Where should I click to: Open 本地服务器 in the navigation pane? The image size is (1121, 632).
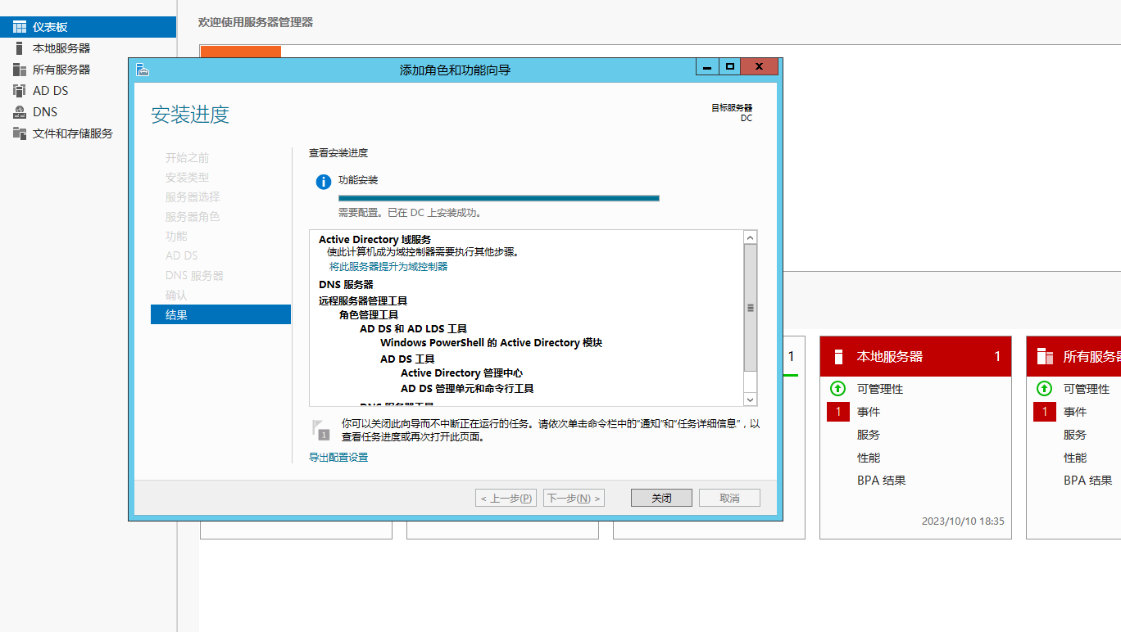[x=88, y=48]
